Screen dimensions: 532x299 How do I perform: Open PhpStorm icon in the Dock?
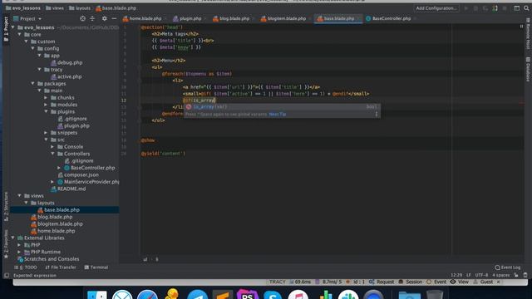point(248,294)
